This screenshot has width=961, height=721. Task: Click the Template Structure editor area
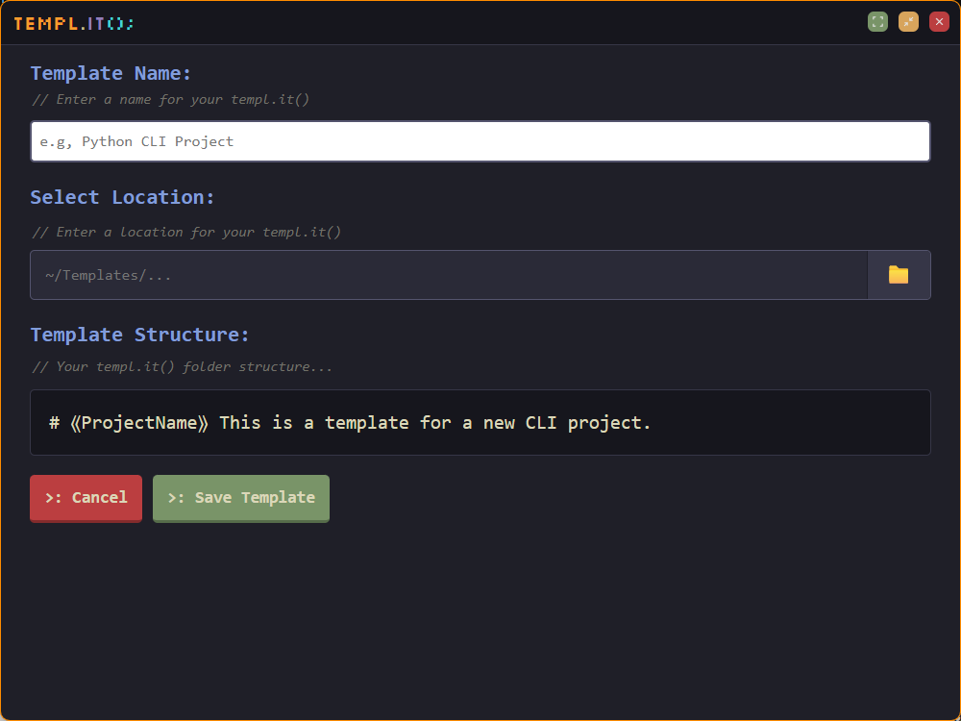click(x=480, y=422)
